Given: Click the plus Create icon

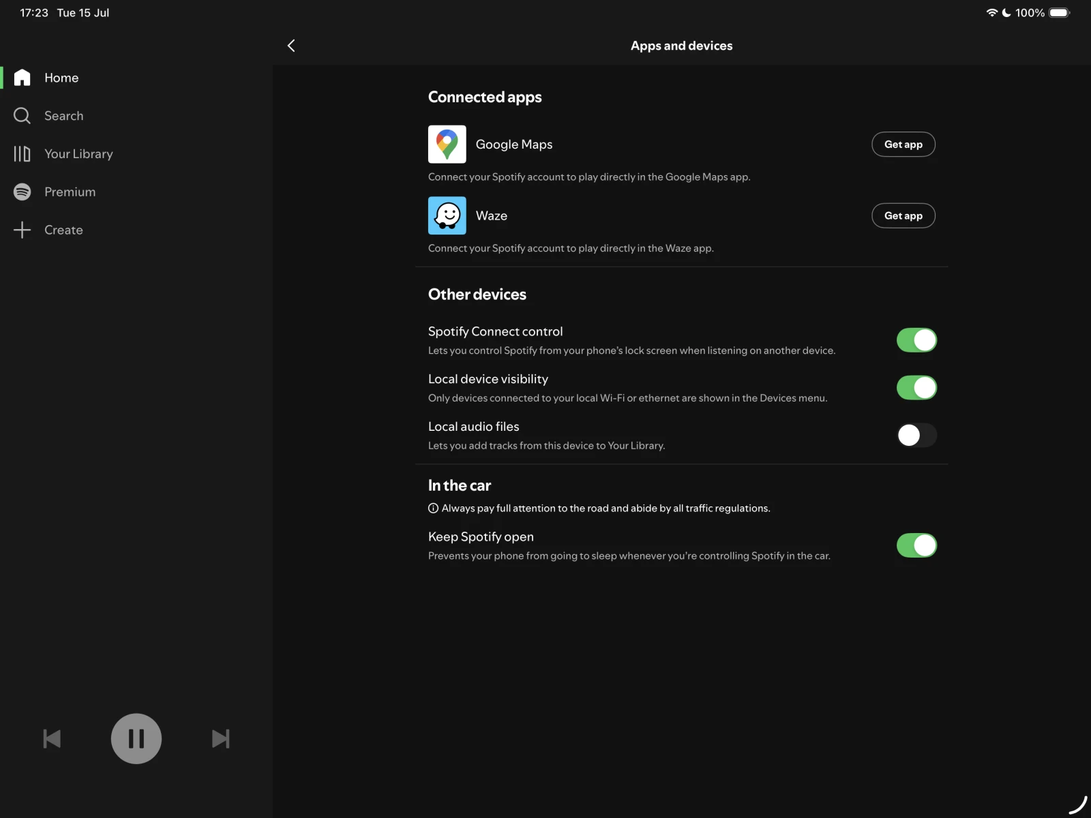Looking at the screenshot, I should 22,230.
